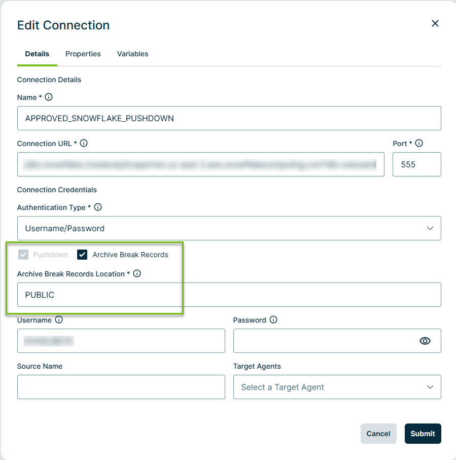
Task: Expand the Select a Target Agent dropdown
Action: (x=337, y=387)
